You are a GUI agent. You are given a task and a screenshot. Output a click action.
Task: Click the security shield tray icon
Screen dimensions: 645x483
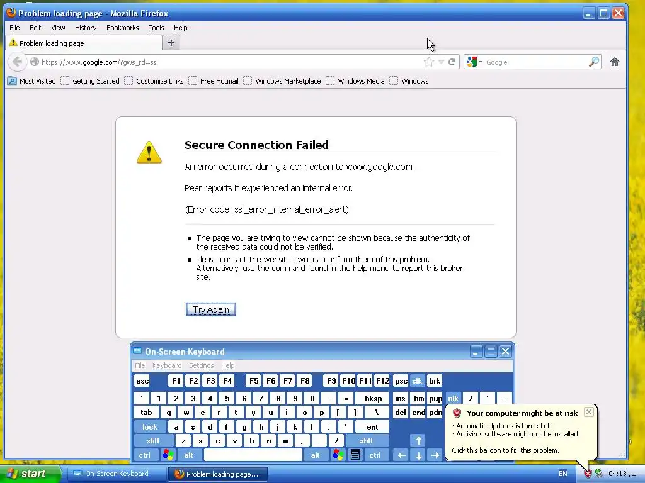pyautogui.click(x=588, y=474)
